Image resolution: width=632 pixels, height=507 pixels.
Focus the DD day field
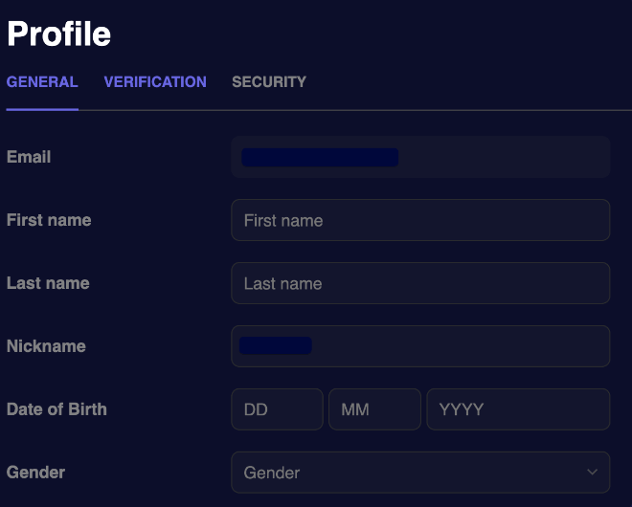[277, 409]
